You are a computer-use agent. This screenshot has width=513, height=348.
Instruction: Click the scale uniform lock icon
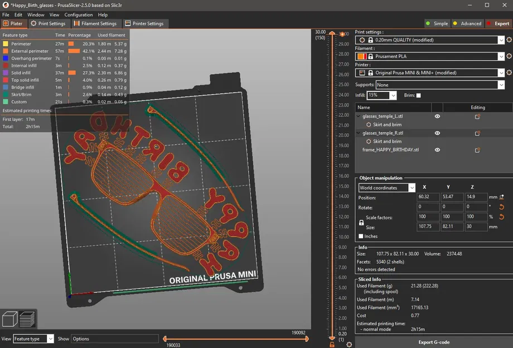click(x=362, y=222)
